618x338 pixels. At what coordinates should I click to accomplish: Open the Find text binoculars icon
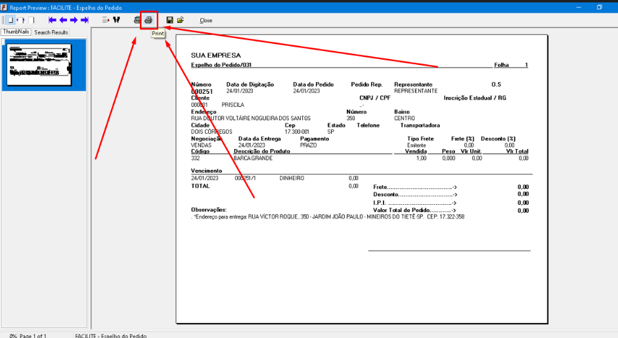116,20
